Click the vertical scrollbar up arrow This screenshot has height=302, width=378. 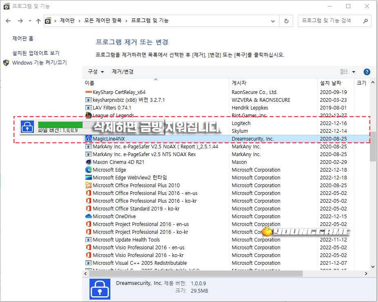click(373, 83)
